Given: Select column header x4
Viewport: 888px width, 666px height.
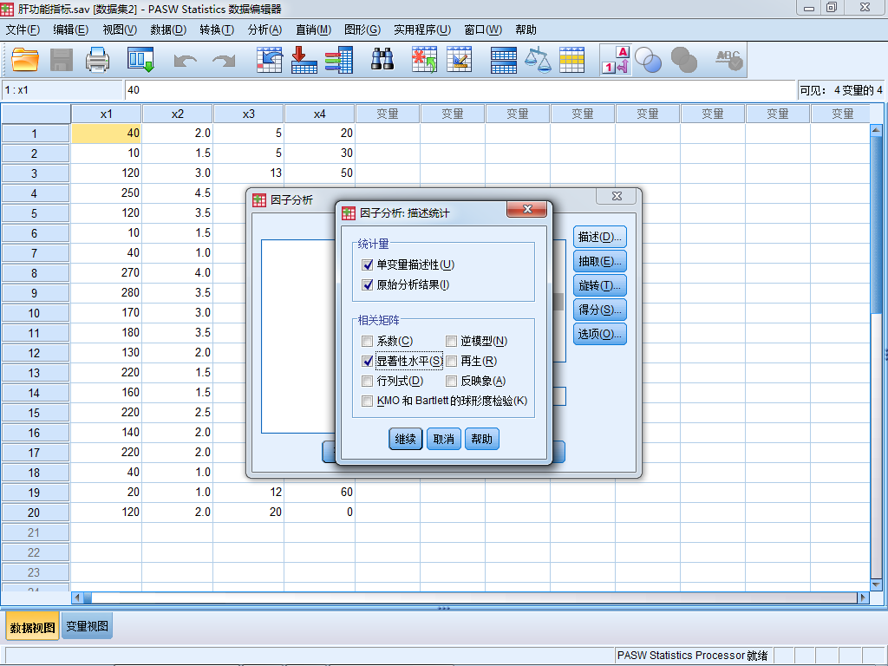Looking at the screenshot, I should coord(319,114).
